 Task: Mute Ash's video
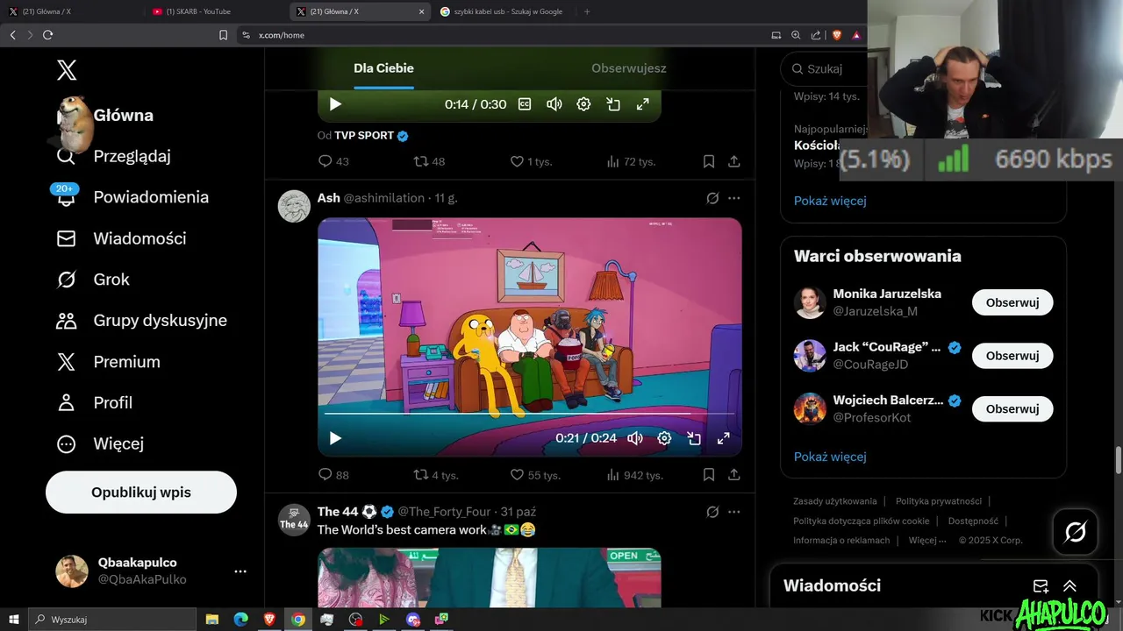[635, 438]
